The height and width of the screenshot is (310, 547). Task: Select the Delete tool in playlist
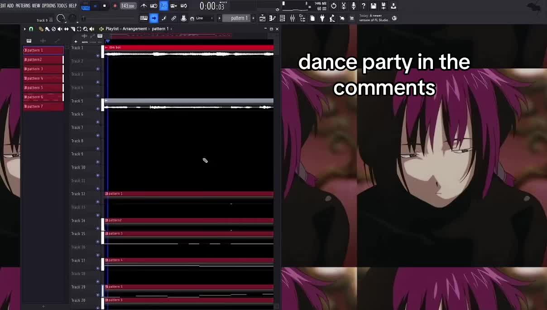(x=53, y=29)
